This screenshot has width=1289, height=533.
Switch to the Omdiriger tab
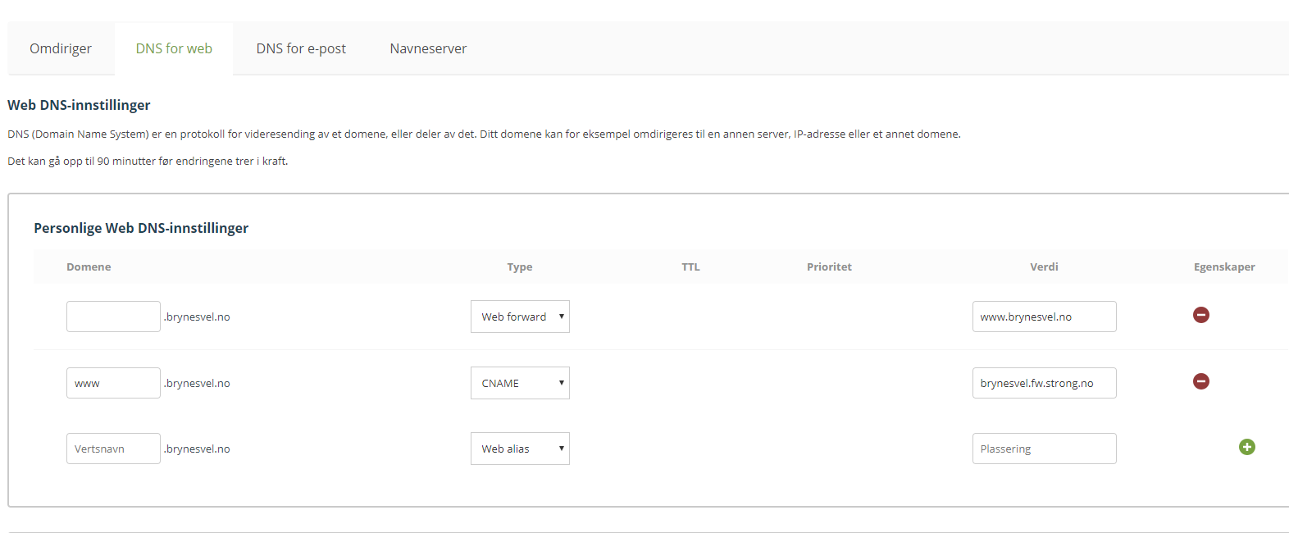61,48
